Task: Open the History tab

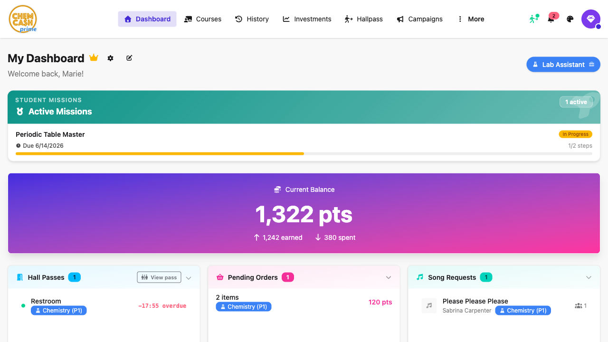Action: (x=252, y=19)
